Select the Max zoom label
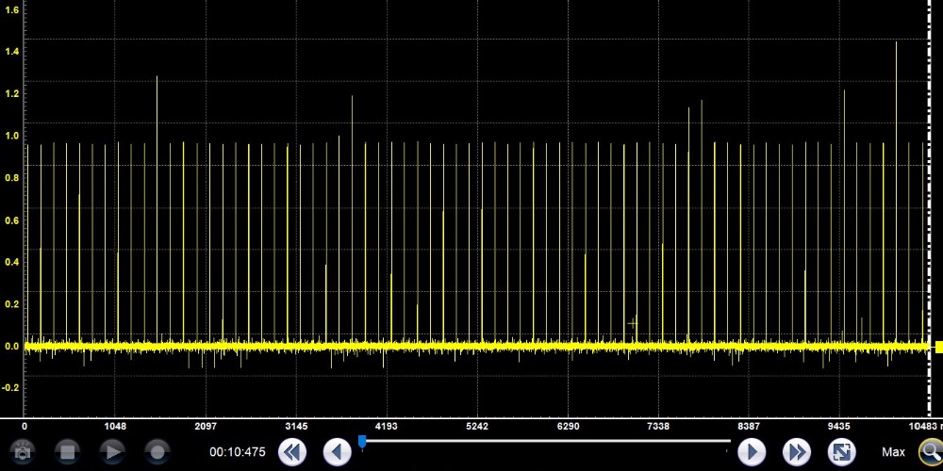 click(x=893, y=452)
